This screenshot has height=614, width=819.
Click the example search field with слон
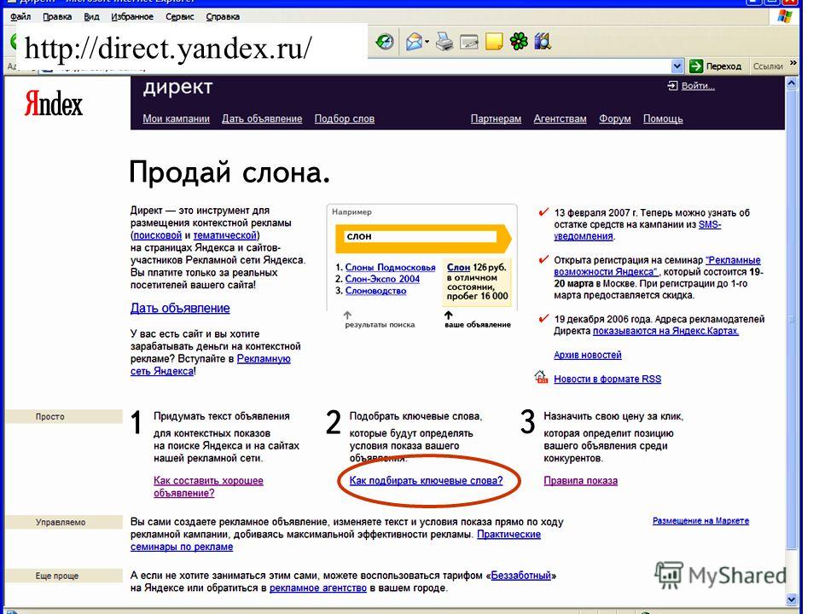click(420, 236)
